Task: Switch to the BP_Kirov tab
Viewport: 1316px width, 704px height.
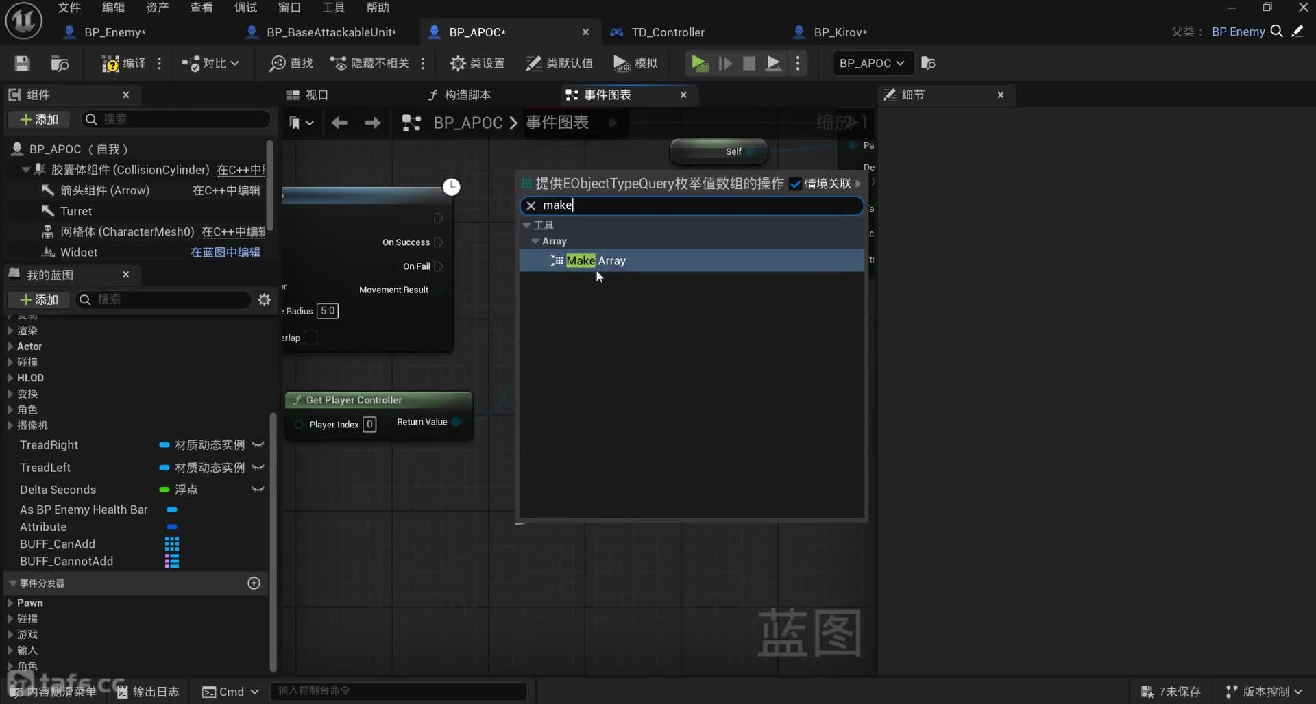Action: (x=840, y=32)
